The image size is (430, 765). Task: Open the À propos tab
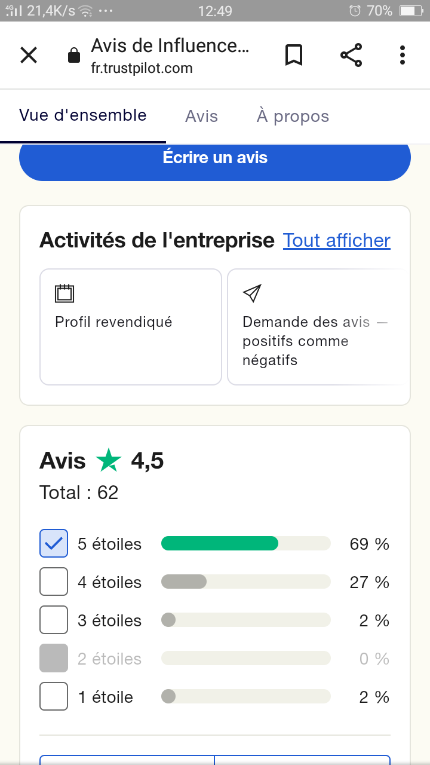tap(293, 116)
